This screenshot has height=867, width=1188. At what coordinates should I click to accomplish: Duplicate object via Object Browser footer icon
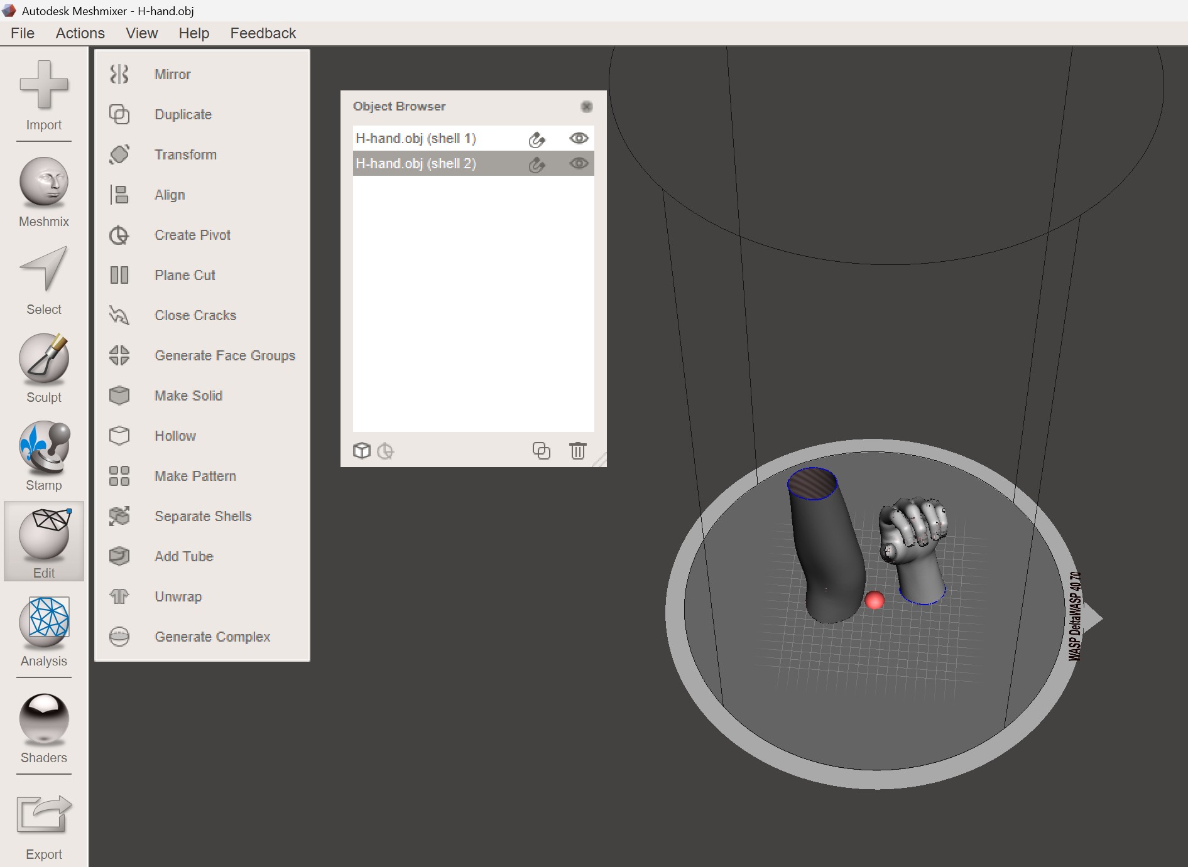pos(541,451)
